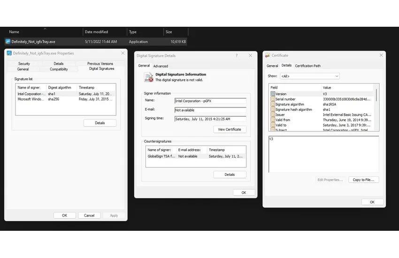This screenshot has height=258, width=399.
Task: Select the Valid to field icon
Action: [x=273, y=125]
